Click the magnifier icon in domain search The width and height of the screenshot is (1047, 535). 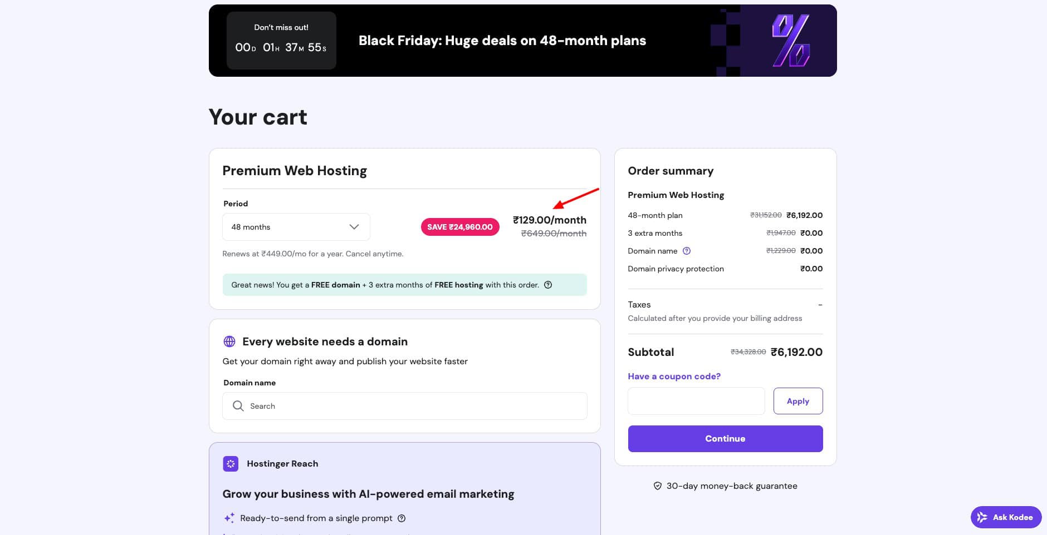point(238,406)
